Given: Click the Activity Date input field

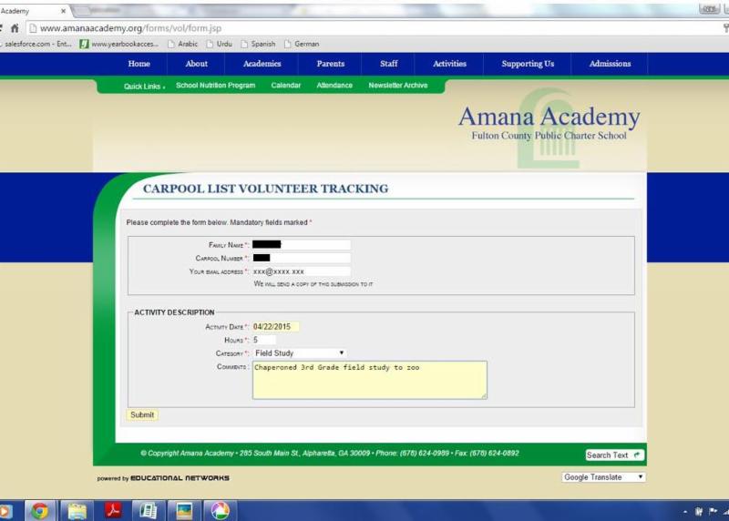Looking at the screenshot, I should point(275,327).
